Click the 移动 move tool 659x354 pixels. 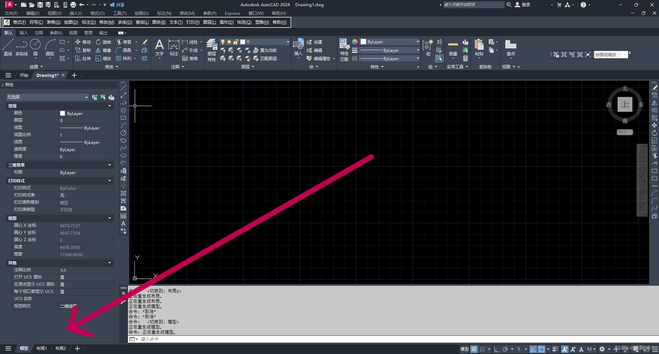click(83, 42)
